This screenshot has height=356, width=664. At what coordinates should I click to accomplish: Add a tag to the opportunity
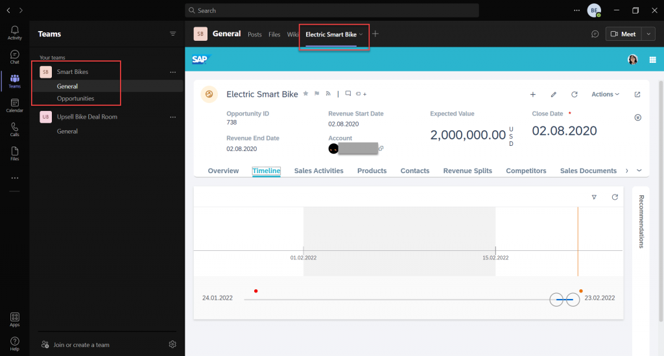361,94
